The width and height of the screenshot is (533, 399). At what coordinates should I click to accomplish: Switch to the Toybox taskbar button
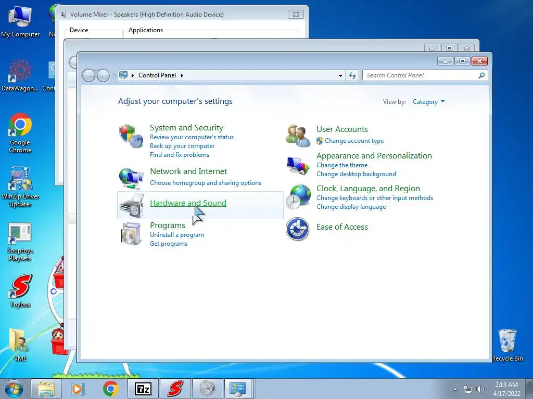(x=175, y=389)
